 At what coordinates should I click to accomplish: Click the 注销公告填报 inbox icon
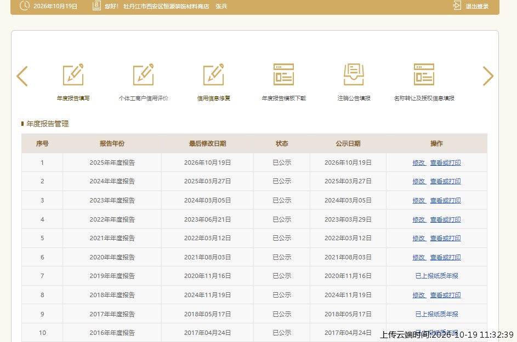[354, 75]
